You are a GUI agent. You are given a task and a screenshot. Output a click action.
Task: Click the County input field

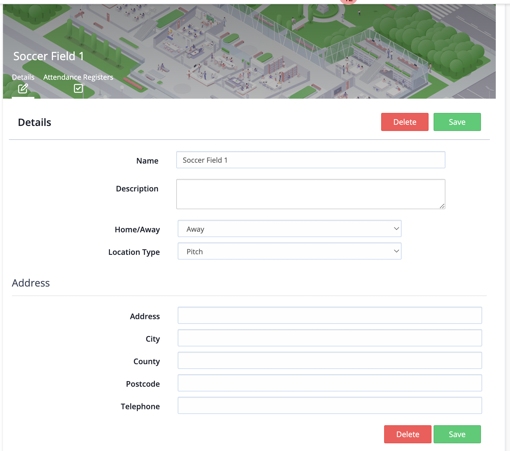pyautogui.click(x=330, y=360)
